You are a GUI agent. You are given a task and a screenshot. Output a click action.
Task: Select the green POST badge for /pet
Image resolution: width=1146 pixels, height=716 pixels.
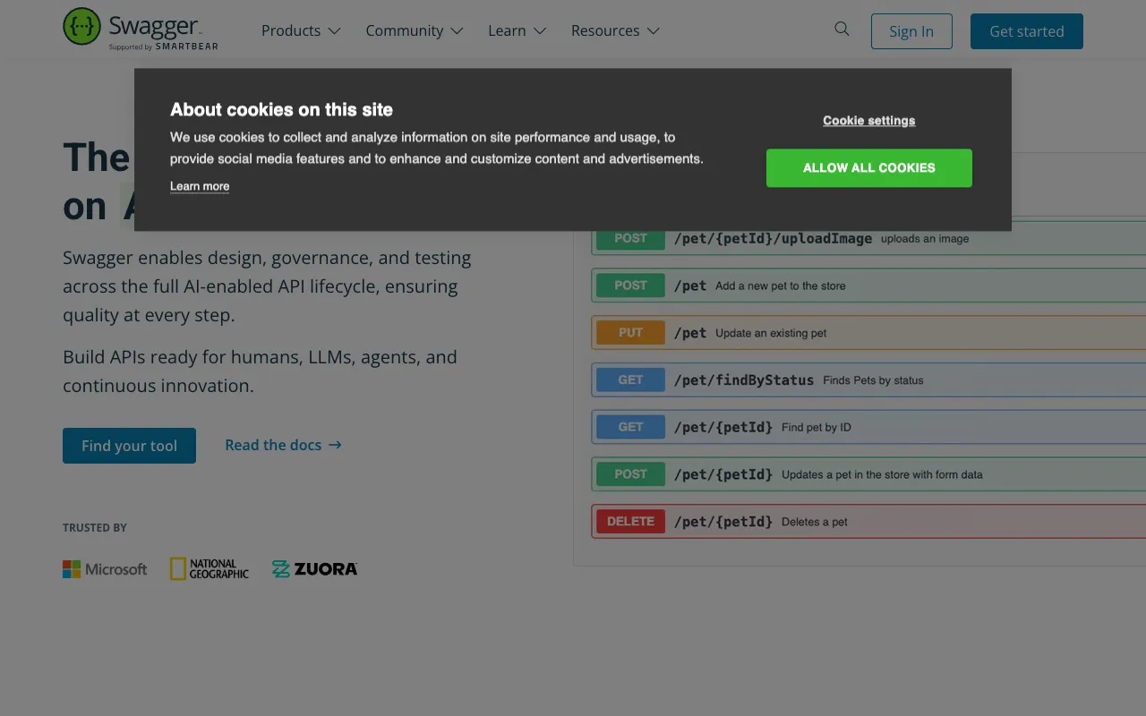coord(629,285)
